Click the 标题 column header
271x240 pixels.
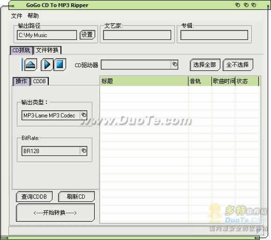coord(144,81)
